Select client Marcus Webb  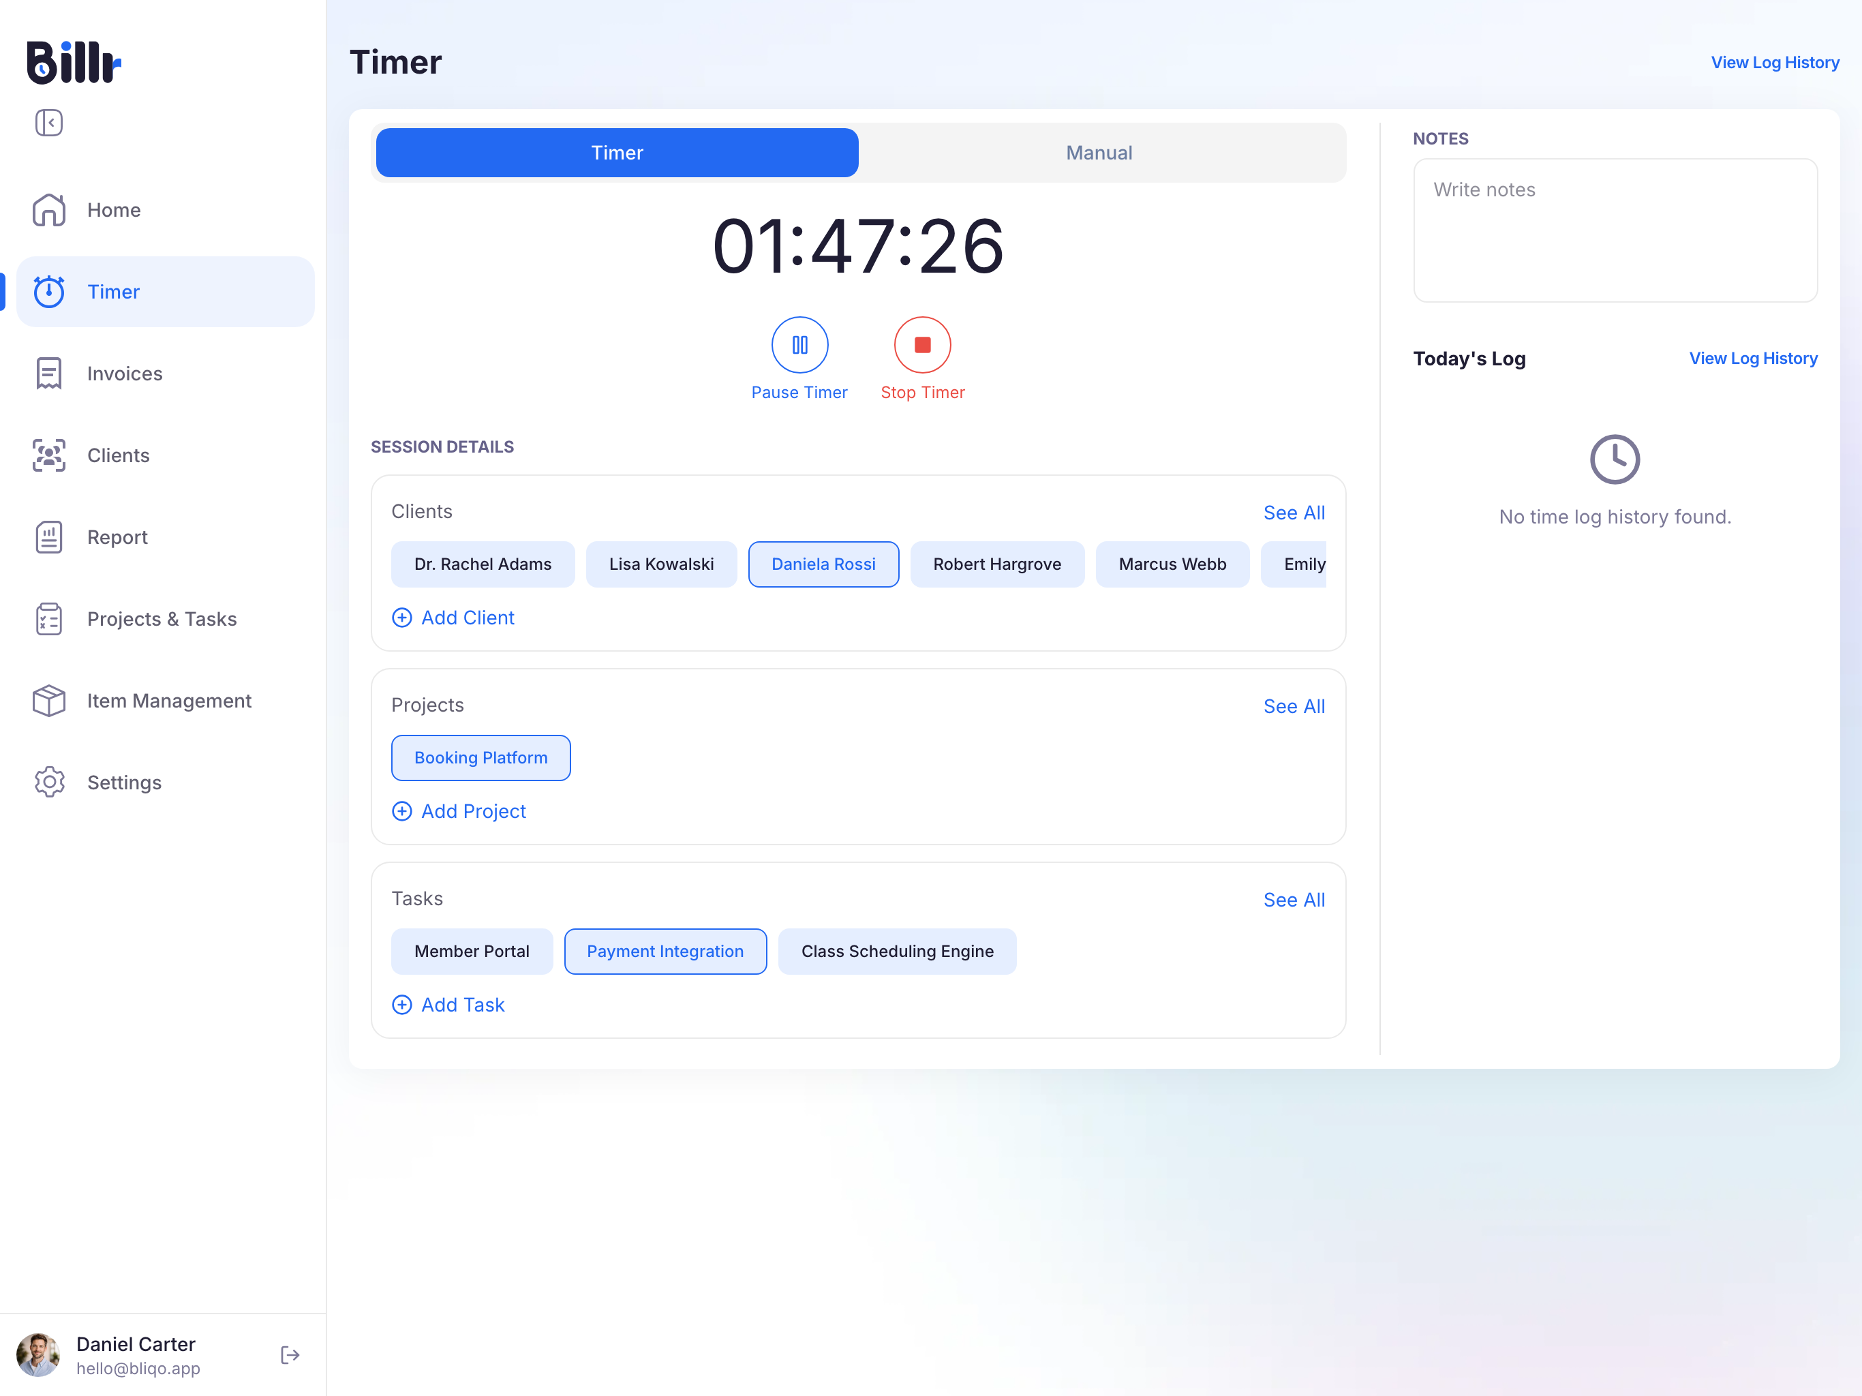(x=1172, y=564)
